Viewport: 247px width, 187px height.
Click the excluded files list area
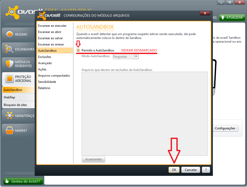click(x=145, y=114)
